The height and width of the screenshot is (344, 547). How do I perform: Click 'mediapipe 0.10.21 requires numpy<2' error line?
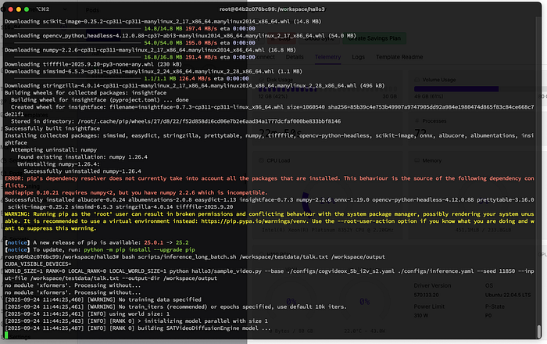pyautogui.click(x=136, y=192)
